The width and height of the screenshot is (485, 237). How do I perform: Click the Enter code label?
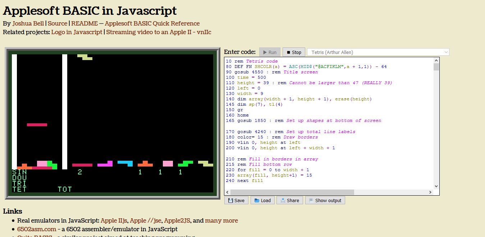pyautogui.click(x=240, y=52)
